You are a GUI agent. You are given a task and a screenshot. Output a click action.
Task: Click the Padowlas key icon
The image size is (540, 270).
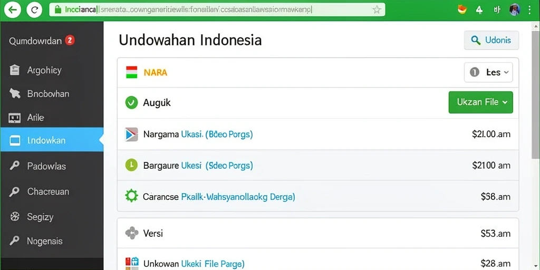(x=14, y=166)
